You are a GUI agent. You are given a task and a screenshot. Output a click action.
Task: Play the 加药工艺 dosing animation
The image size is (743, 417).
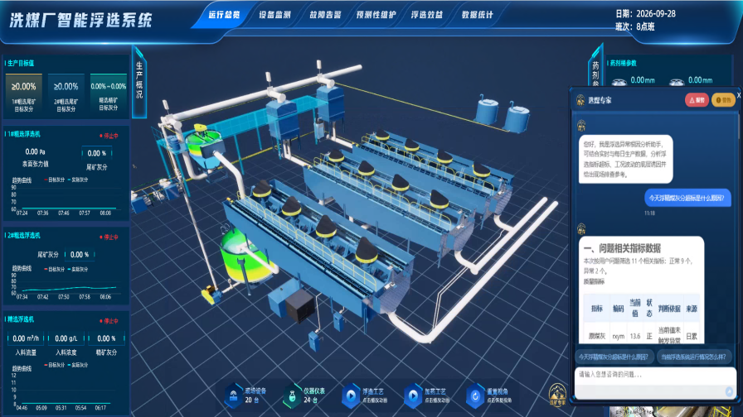(x=413, y=395)
